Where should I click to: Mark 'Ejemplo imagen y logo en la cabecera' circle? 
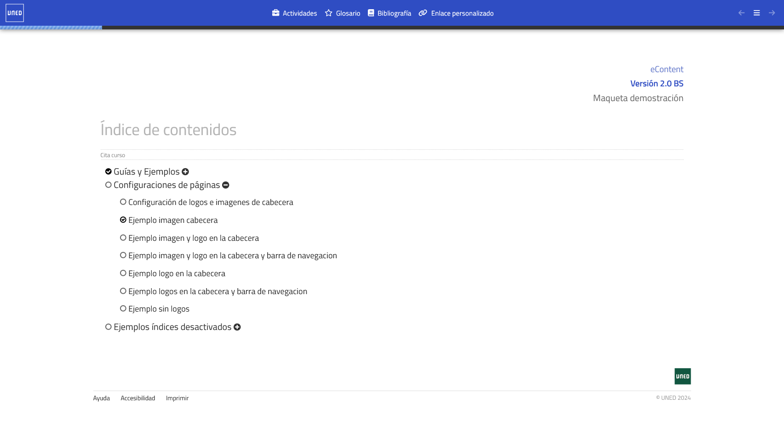(123, 237)
